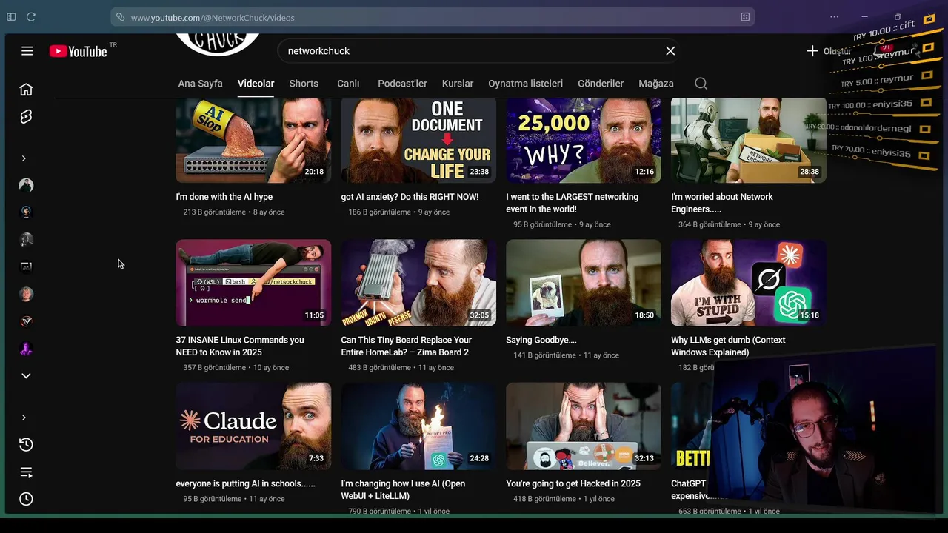The width and height of the screenshot is (948, 533).
Task: Open the ONE DOCUMENT CHANGE YOUR LIFE thumbnail
Action: (x=418, y=140)
